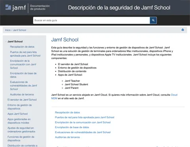This screenshot has width=190, height=147.
Task: Select 'El servidor de Jamf School' sidebar item
Action: (x=22, y=100)
